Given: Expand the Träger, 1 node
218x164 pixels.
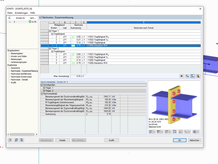Looking at the screenshot, I should coord(44,88).
